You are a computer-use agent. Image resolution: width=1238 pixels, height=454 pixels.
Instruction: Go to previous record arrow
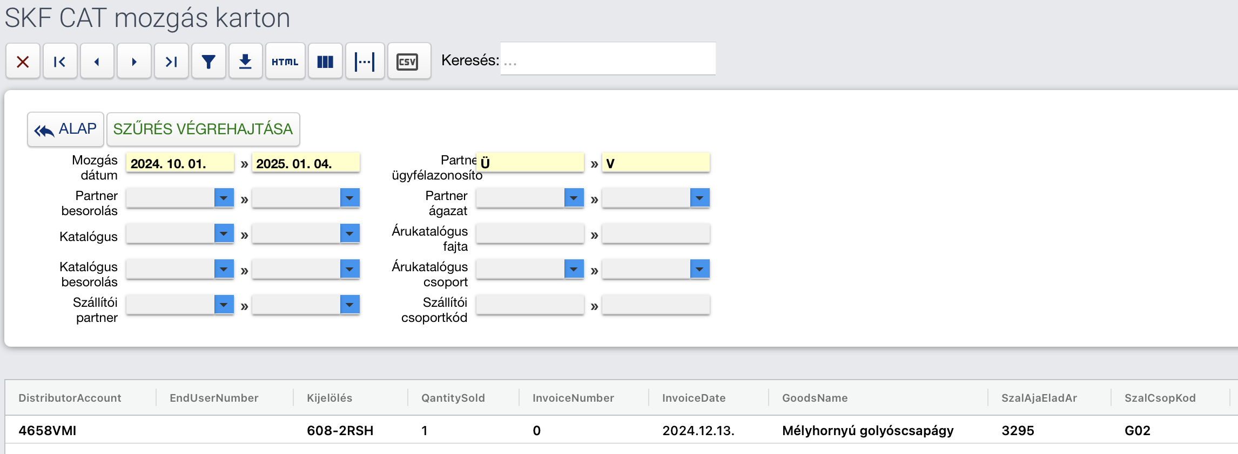97,61
